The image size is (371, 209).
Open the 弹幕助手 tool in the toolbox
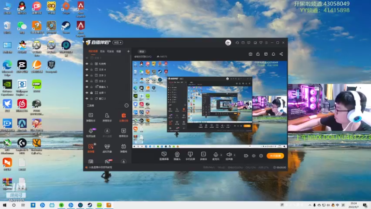[x=90, y=117]
